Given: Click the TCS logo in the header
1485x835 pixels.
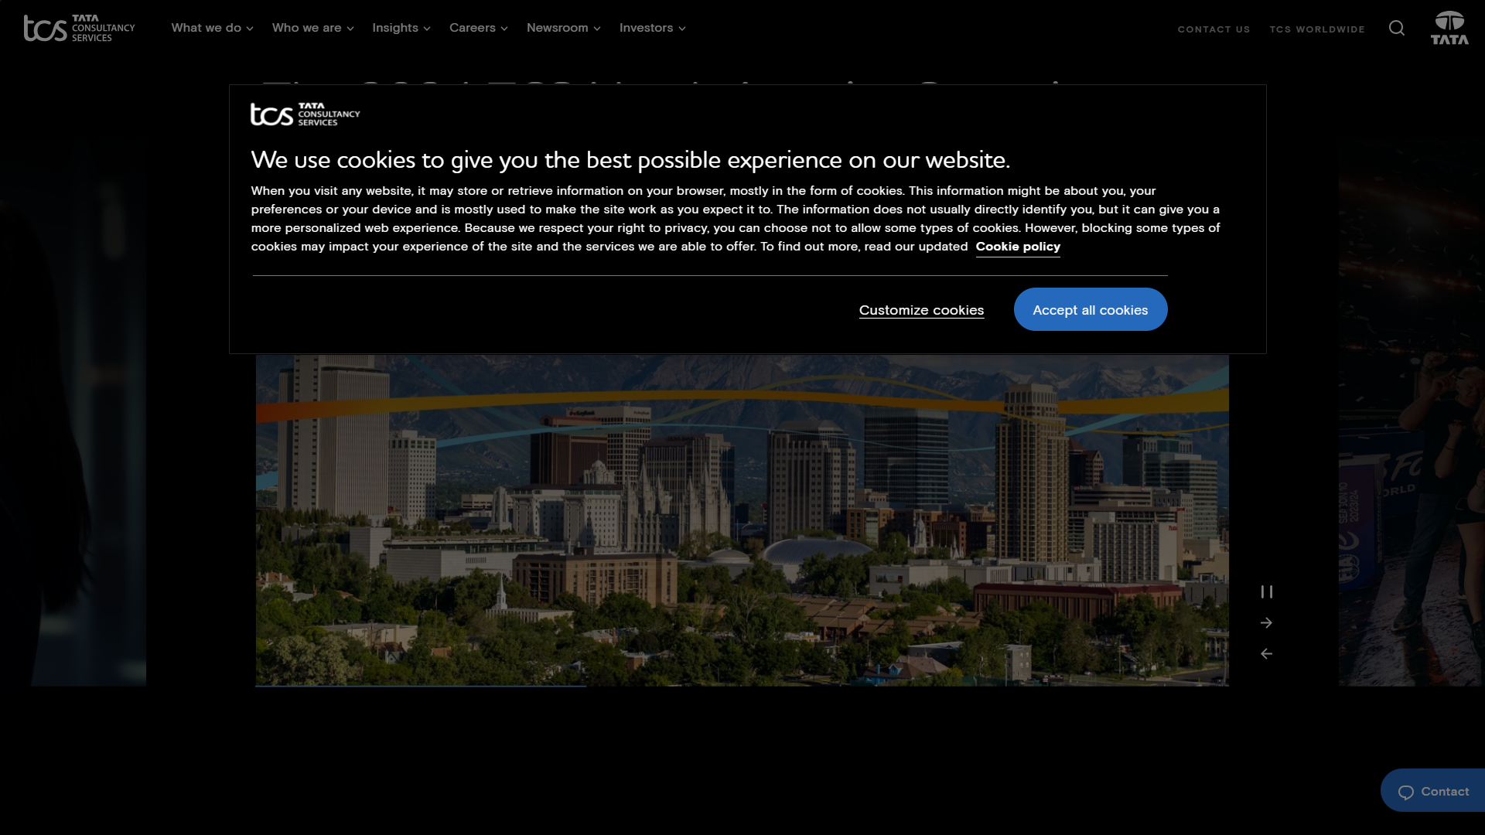Looking at the screenshot, I should 79,28.
